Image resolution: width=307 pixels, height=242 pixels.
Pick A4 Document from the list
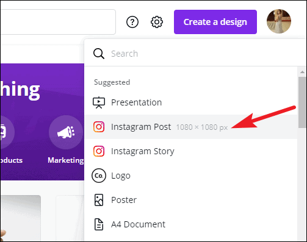190,224
